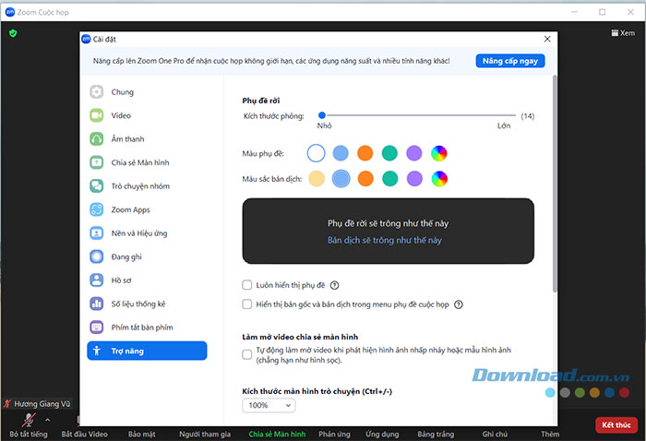Pick green swatch for Màu sắc bản dịch

[389, 179]
